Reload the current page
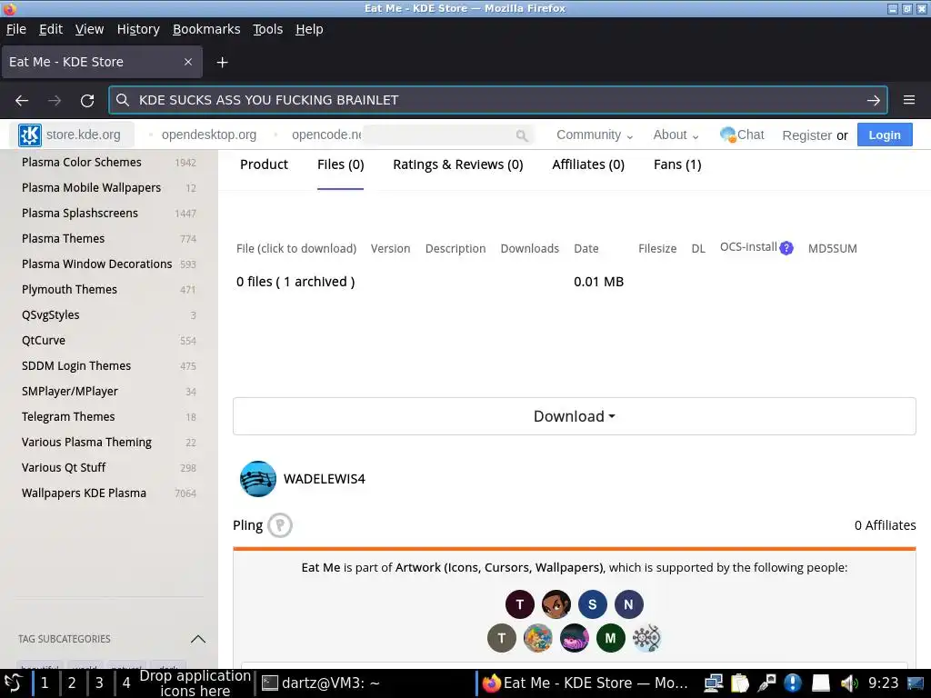Screen dimensions: 931x698 [87, 100]
